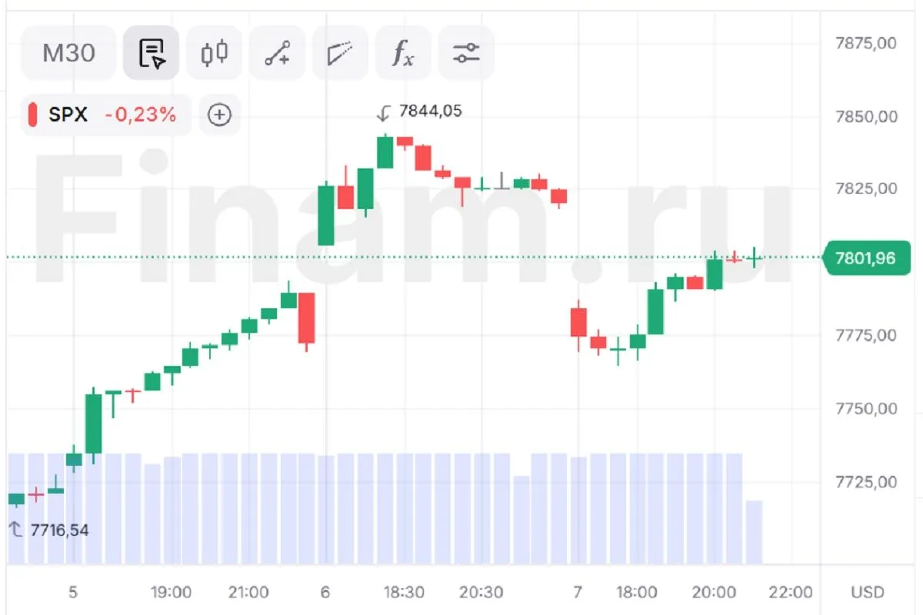The height and width of the screenshot is (615, 923).
Task: Click the -0,23% change value
Action: coord(141,115)
